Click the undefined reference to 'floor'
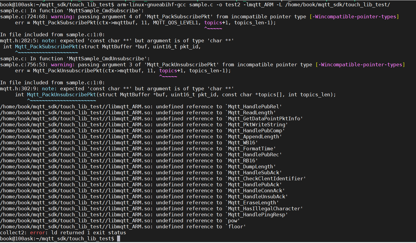This screenshot has height=243, width=416. (x=235, y=226)
